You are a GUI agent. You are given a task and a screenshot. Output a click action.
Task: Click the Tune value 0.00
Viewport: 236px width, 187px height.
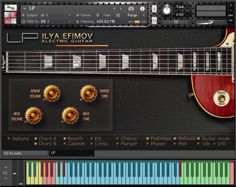click(x=180, y=14)
